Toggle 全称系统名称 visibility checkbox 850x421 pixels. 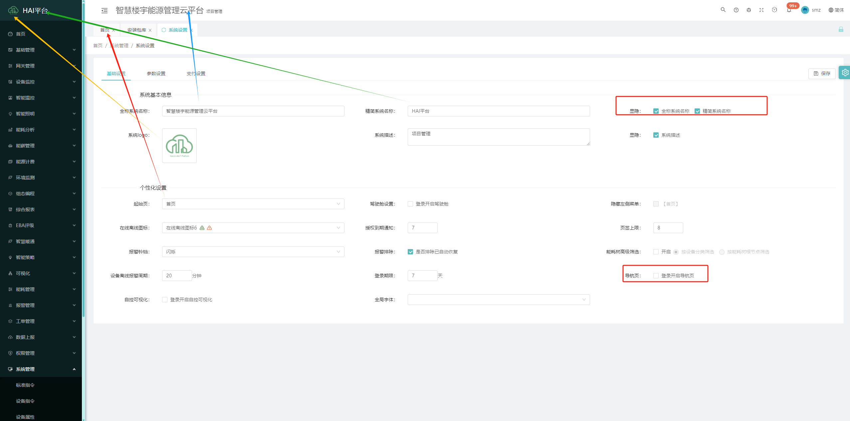point(656,111)
